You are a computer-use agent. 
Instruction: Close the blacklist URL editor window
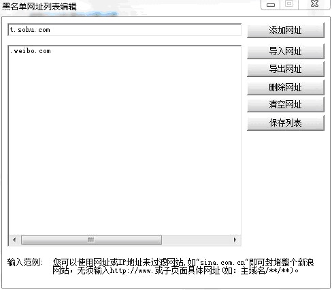coord(314,4)
